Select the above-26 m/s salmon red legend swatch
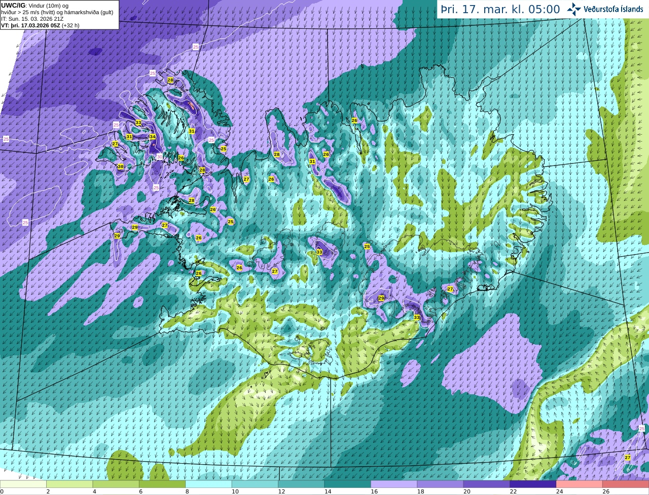Screen dimensions: 649x495 pos(626,484)
